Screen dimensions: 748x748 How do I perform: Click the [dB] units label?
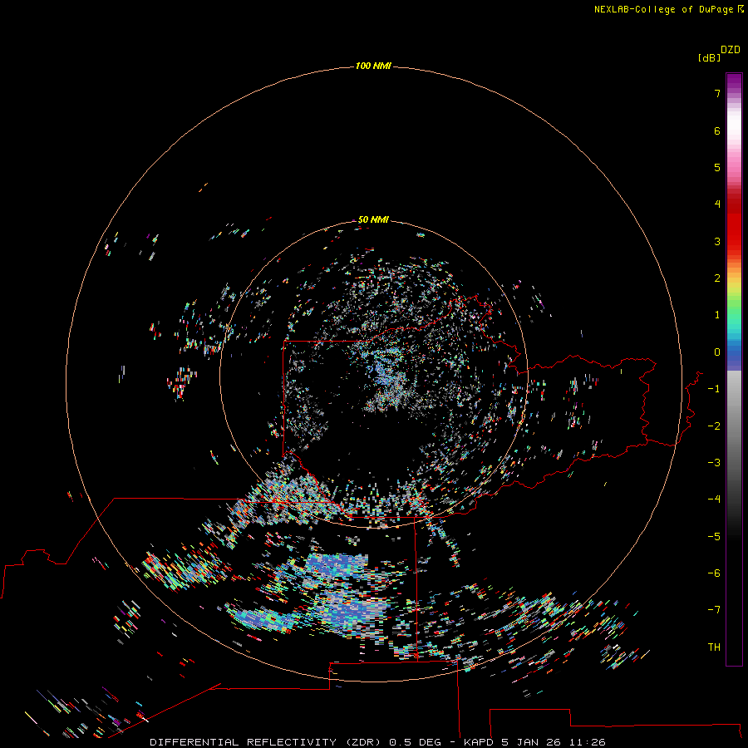pyautogui.click(x=709, y=57)
